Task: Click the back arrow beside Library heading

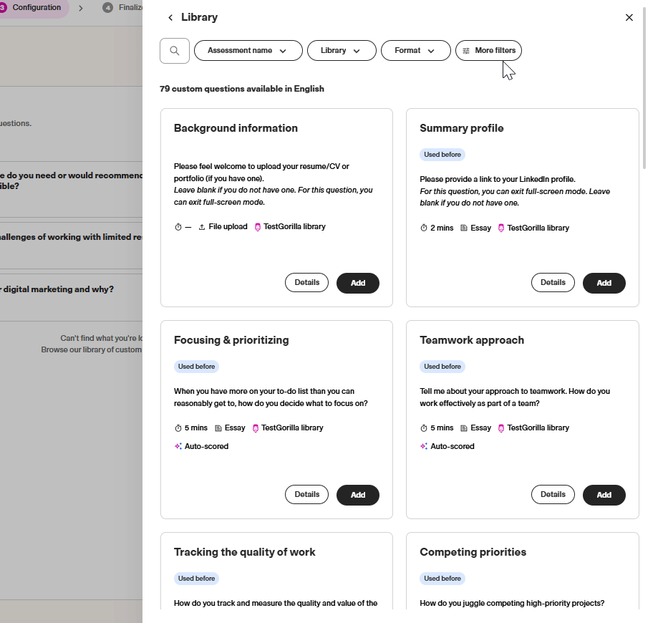Action: pyautogui.click(x=170, y=17)
